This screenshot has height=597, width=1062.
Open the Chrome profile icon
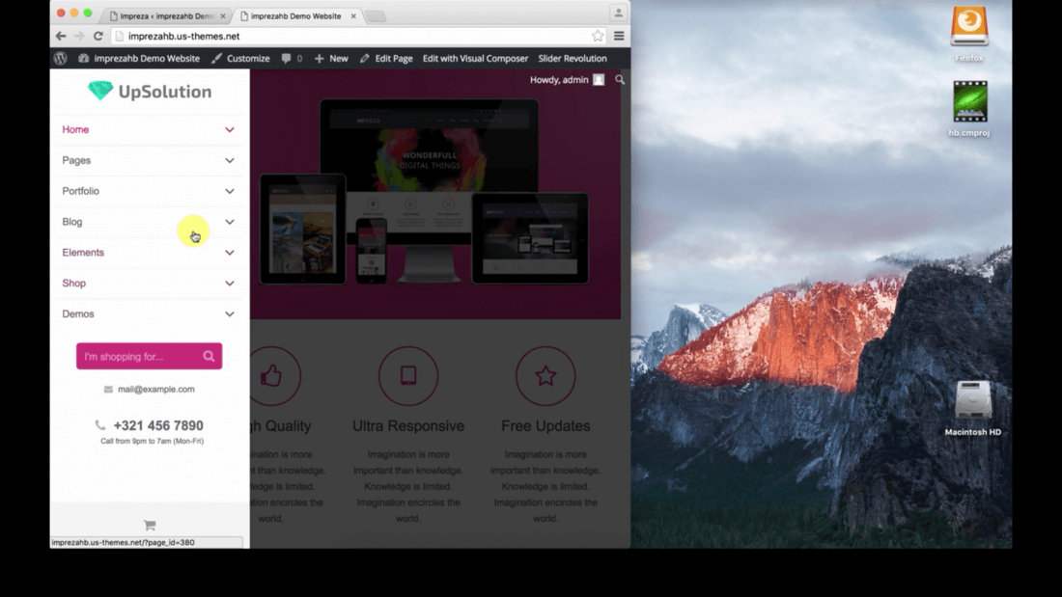[618, 13]
